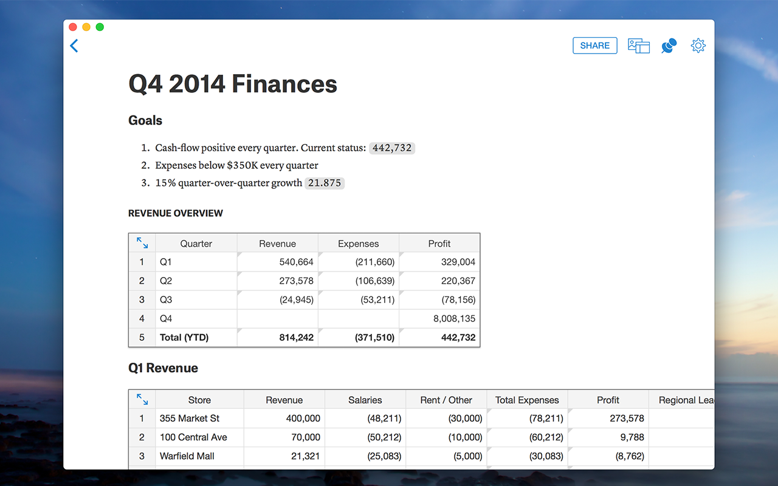This screenshot has width=778, height=486.
Task: Open the insert image icon in the toolbar
Action: tap(639, 46)
